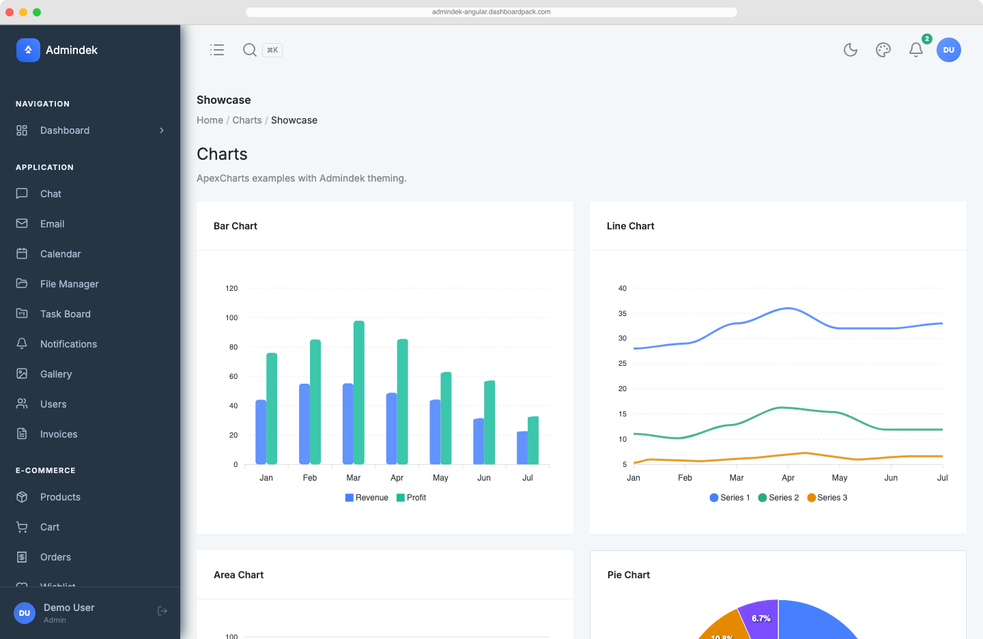Toggle dark mode with the moon icon
983x639 pixels.
(850, 50)
